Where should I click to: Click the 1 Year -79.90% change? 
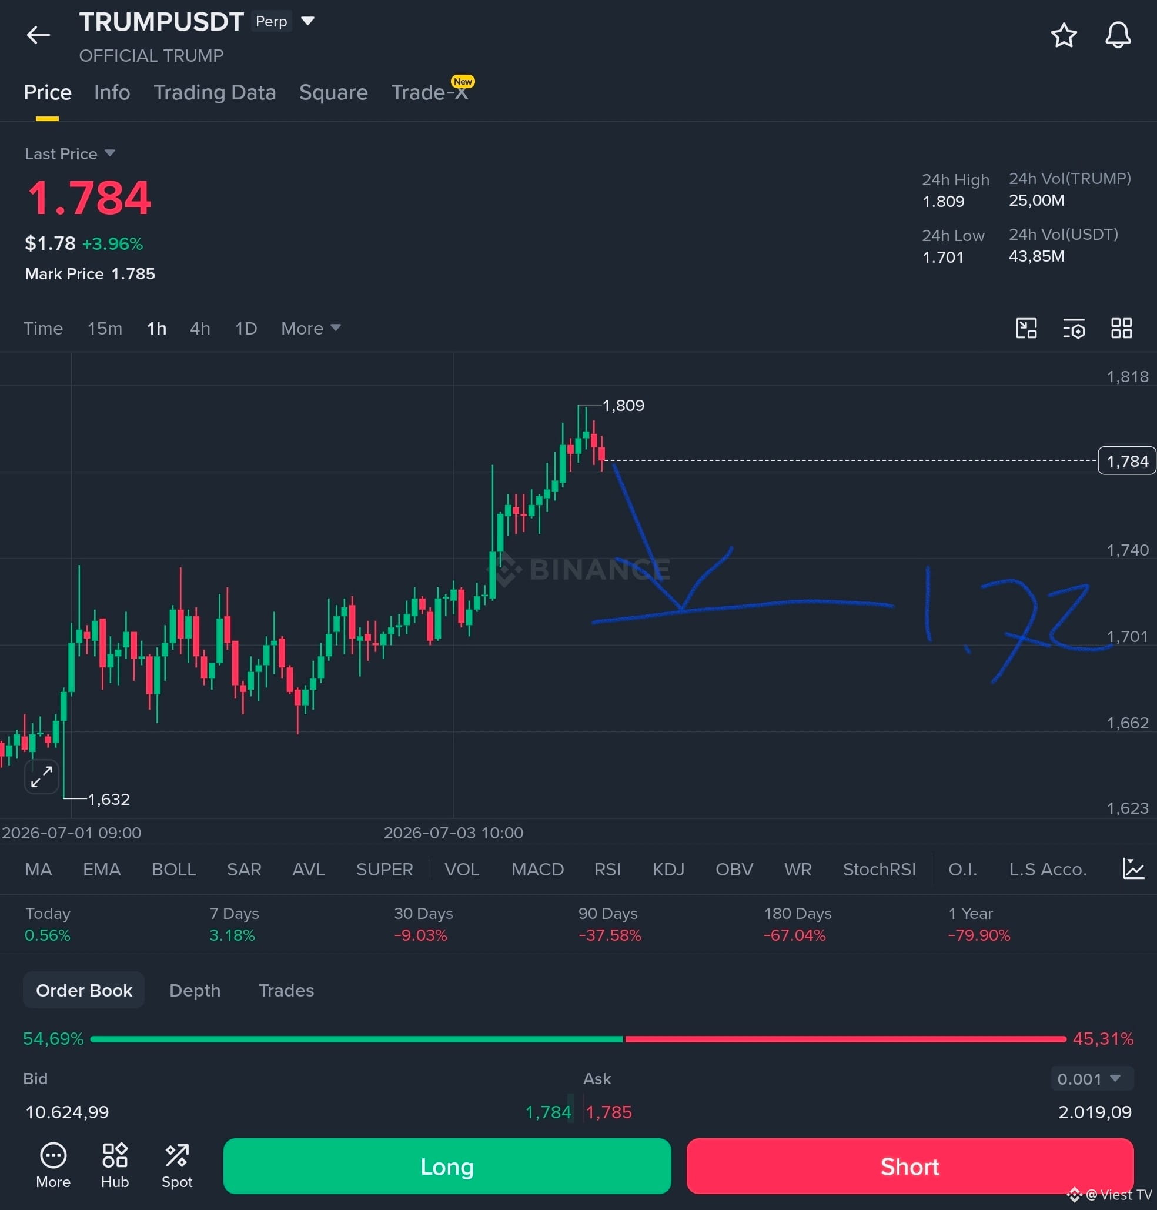[979, 924]
